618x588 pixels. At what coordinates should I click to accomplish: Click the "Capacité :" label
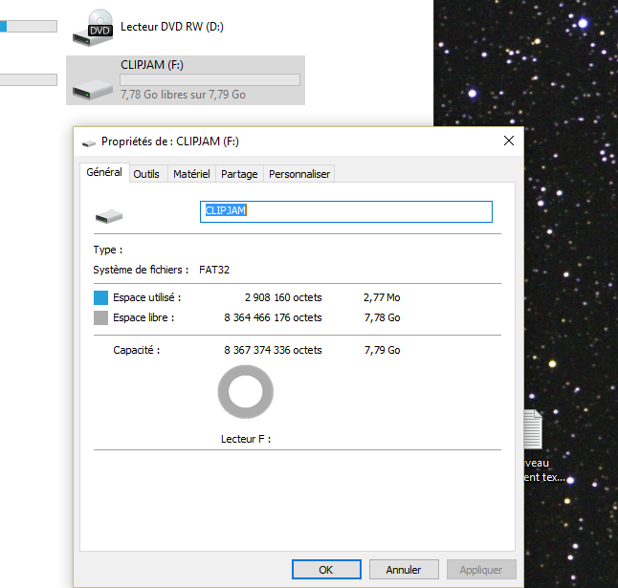point(137,350)
